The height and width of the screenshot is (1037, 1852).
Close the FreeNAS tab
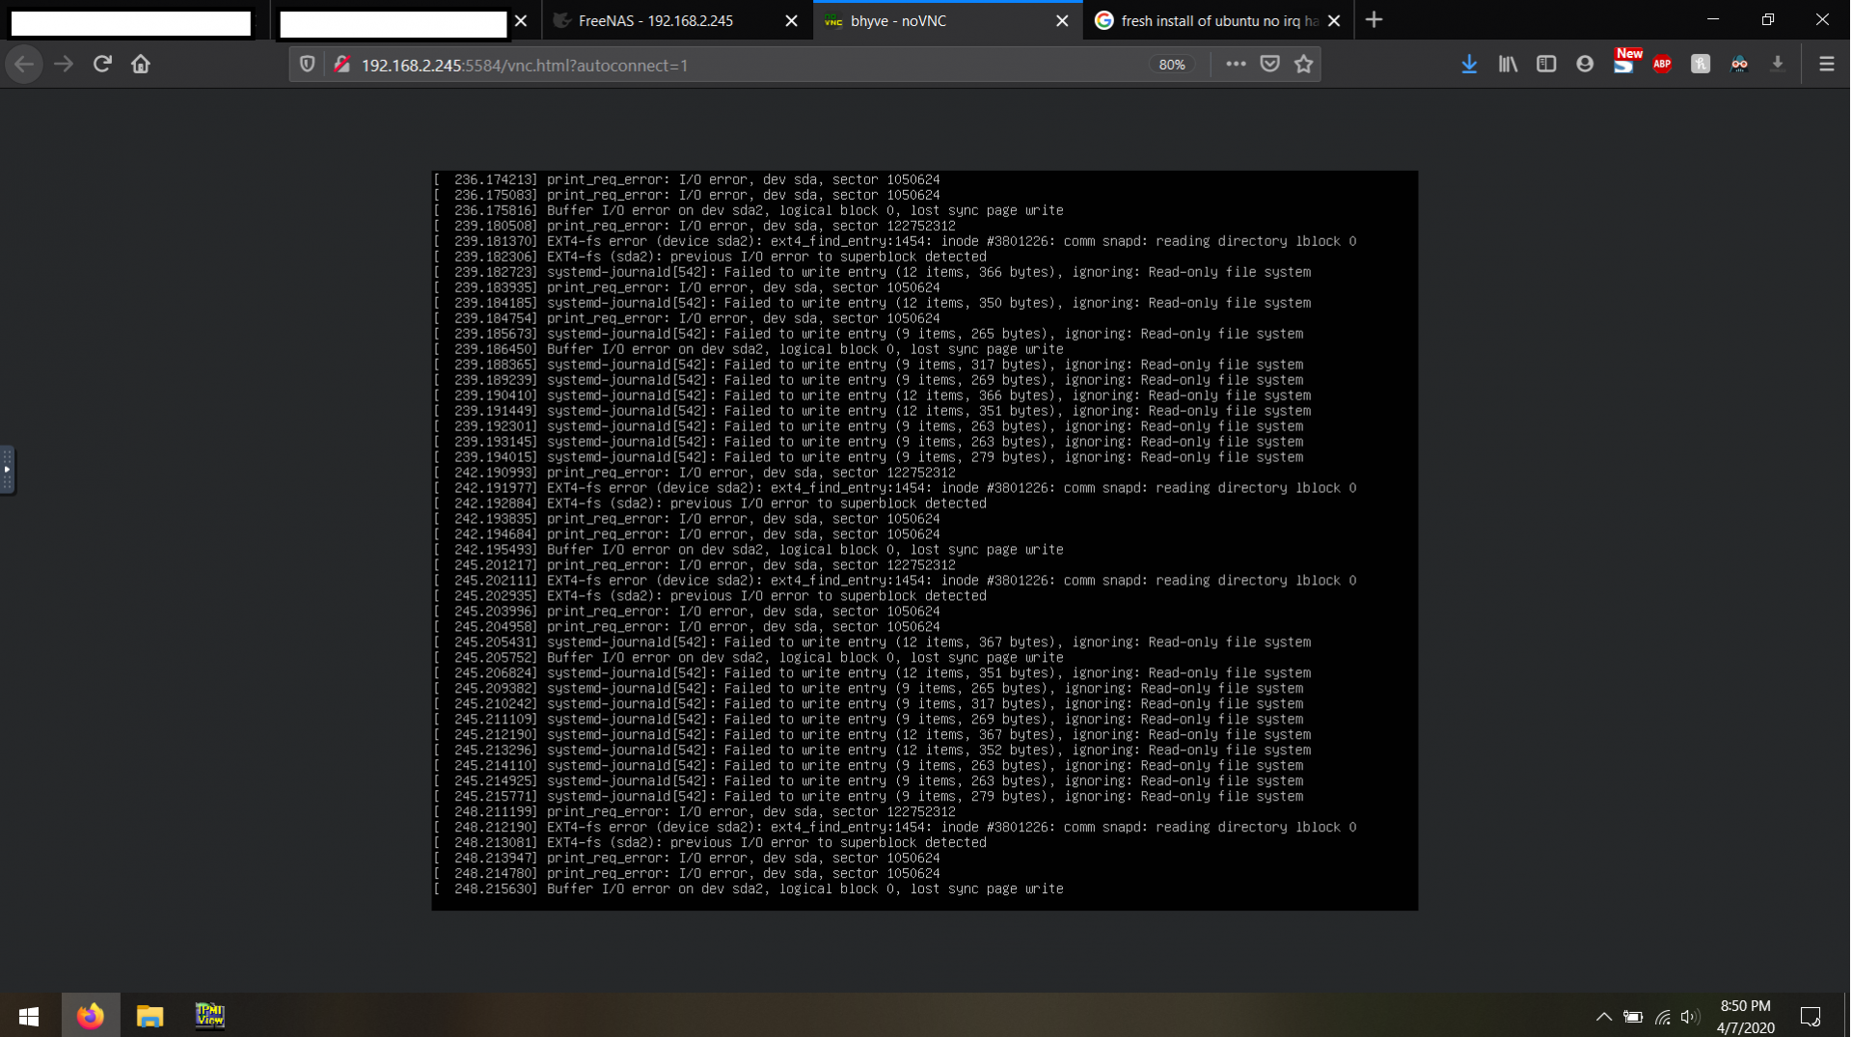click(x=792, y=20)
